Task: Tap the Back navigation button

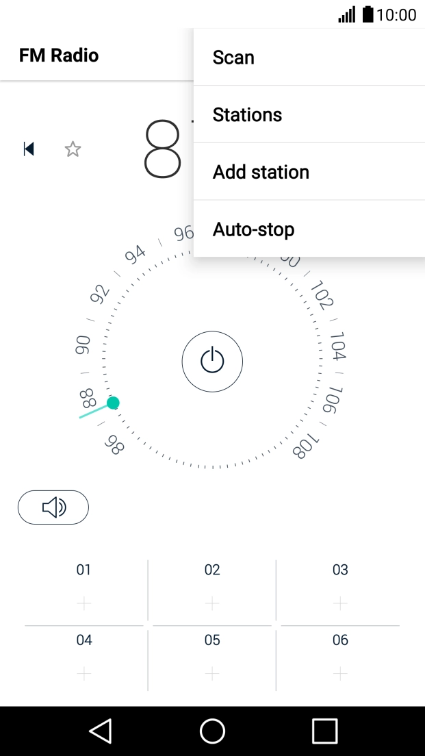Action: [x=100, y=731]
